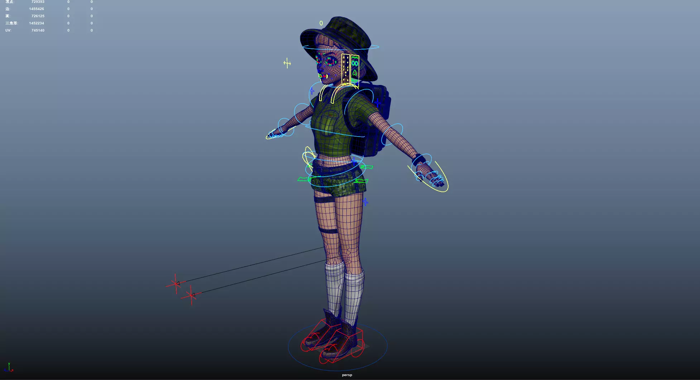Click the dotted yellow facial slider panel
Viewport: 700px width, 380px height.
[345, 69]
